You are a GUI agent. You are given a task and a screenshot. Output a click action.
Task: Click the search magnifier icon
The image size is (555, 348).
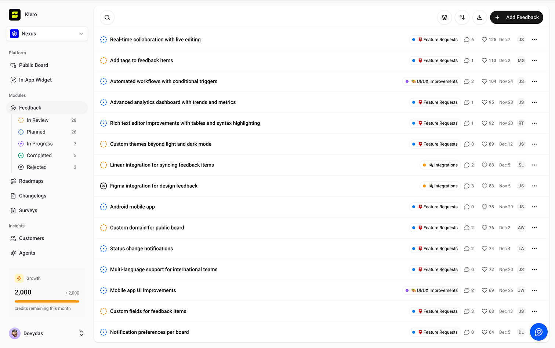107,18
